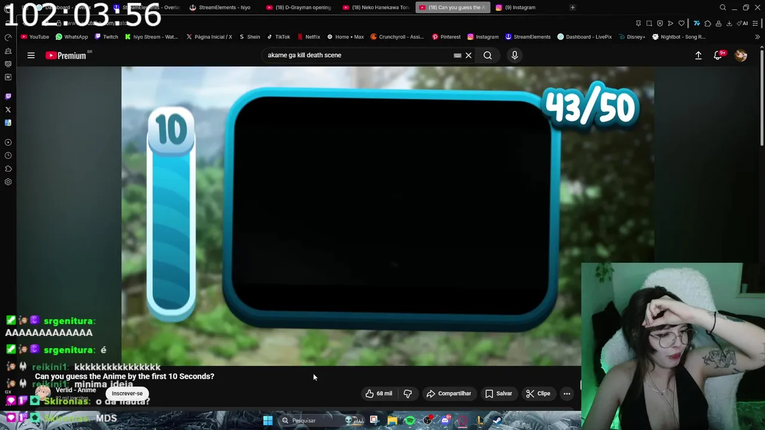Open the StreamElements bookmark
This screenshot has width=765, height=430.
528,37
